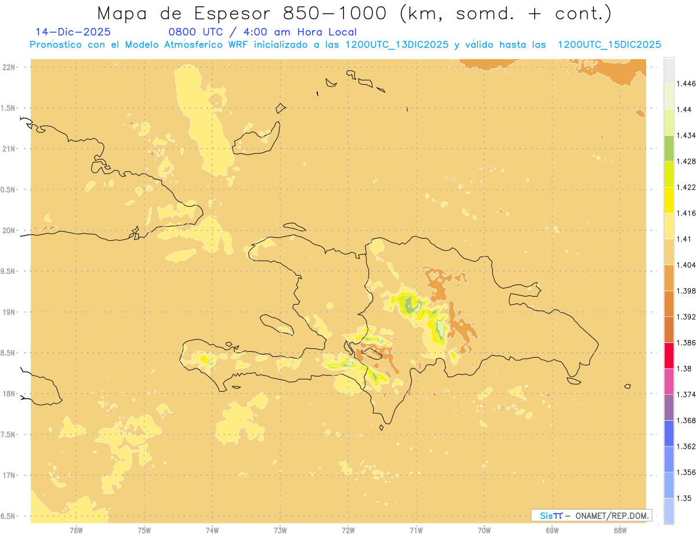This screenshot has height=538, width=696.
Task: Click the latitude label "21N"
Action: (x=9, y=149)
